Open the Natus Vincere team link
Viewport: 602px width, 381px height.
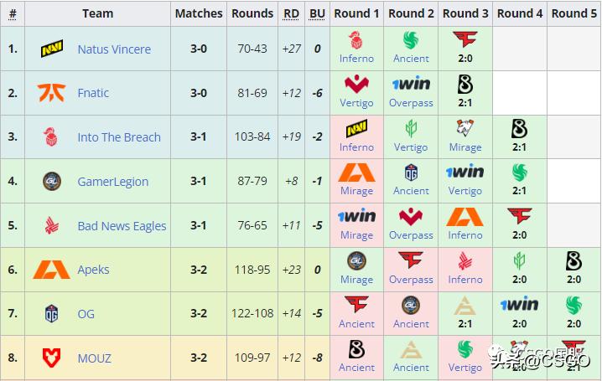click(x=114, y=49)
